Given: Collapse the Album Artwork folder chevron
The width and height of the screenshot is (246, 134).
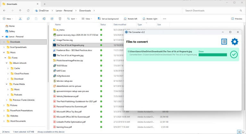Looking at the screenshot, I should tap(7, 63).
